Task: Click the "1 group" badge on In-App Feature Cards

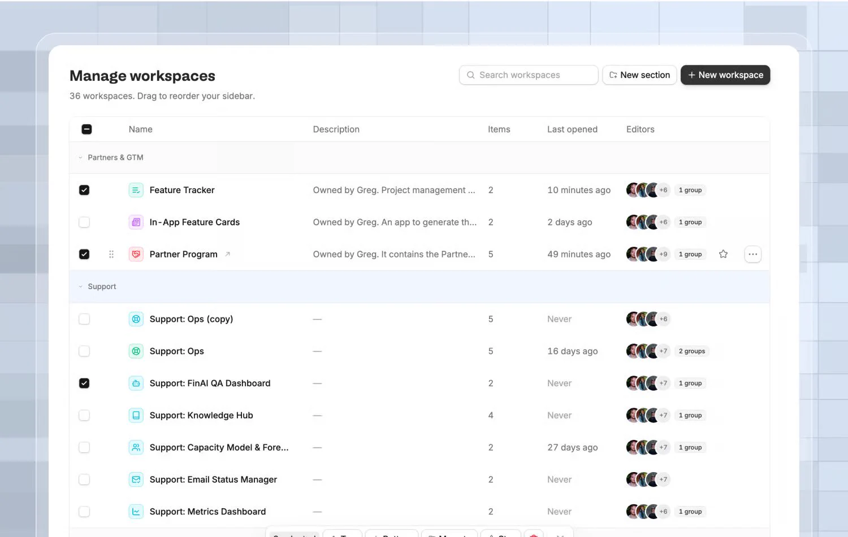Action: tap(690, 222)
